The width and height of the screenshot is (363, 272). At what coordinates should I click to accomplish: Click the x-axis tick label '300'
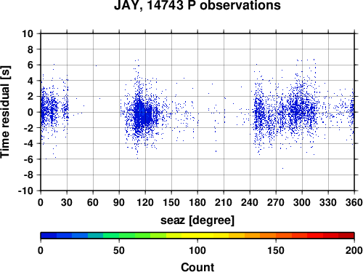(x=302, y=202)
